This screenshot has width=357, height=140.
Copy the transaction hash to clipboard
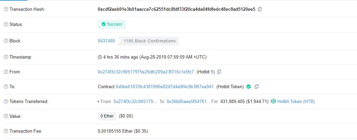(x=259, y=9)
